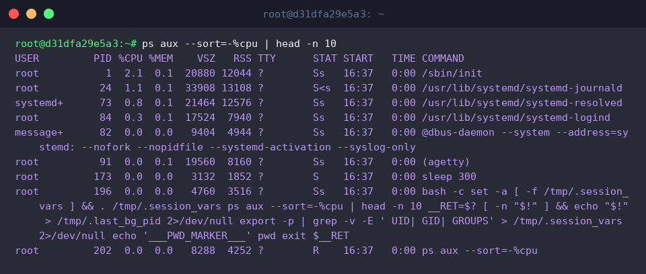Click the red close window button
This screenshot has width=646, height=274.
point(13,13)
